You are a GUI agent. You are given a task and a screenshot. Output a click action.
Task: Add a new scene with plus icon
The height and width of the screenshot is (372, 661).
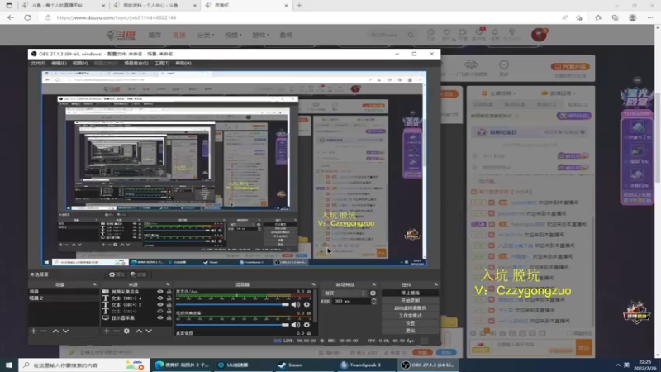point(34,331)
